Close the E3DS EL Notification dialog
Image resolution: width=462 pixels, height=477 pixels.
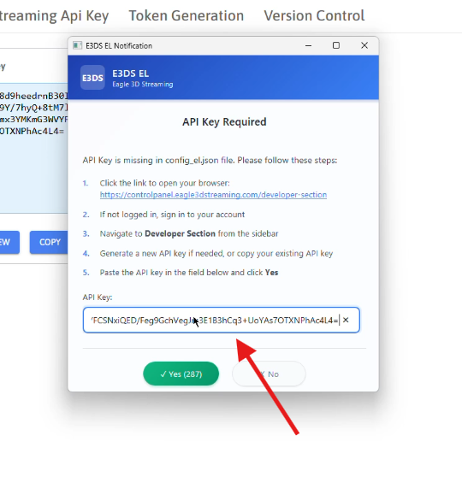pyautogui.click(x=364, y=45)
